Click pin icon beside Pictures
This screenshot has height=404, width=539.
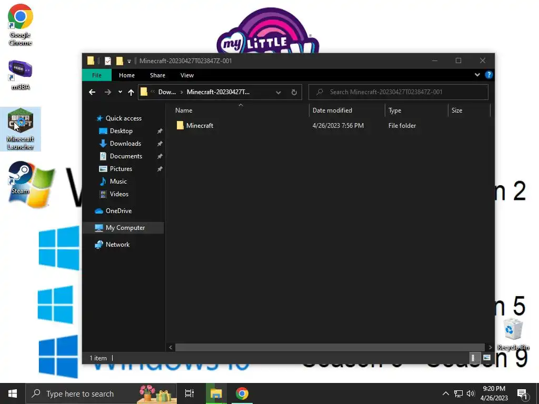[x=160, y=169]
